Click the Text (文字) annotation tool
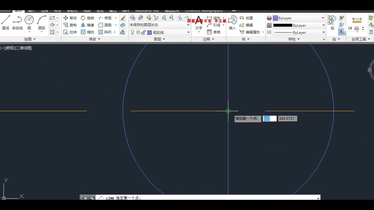 pos(199,23)
